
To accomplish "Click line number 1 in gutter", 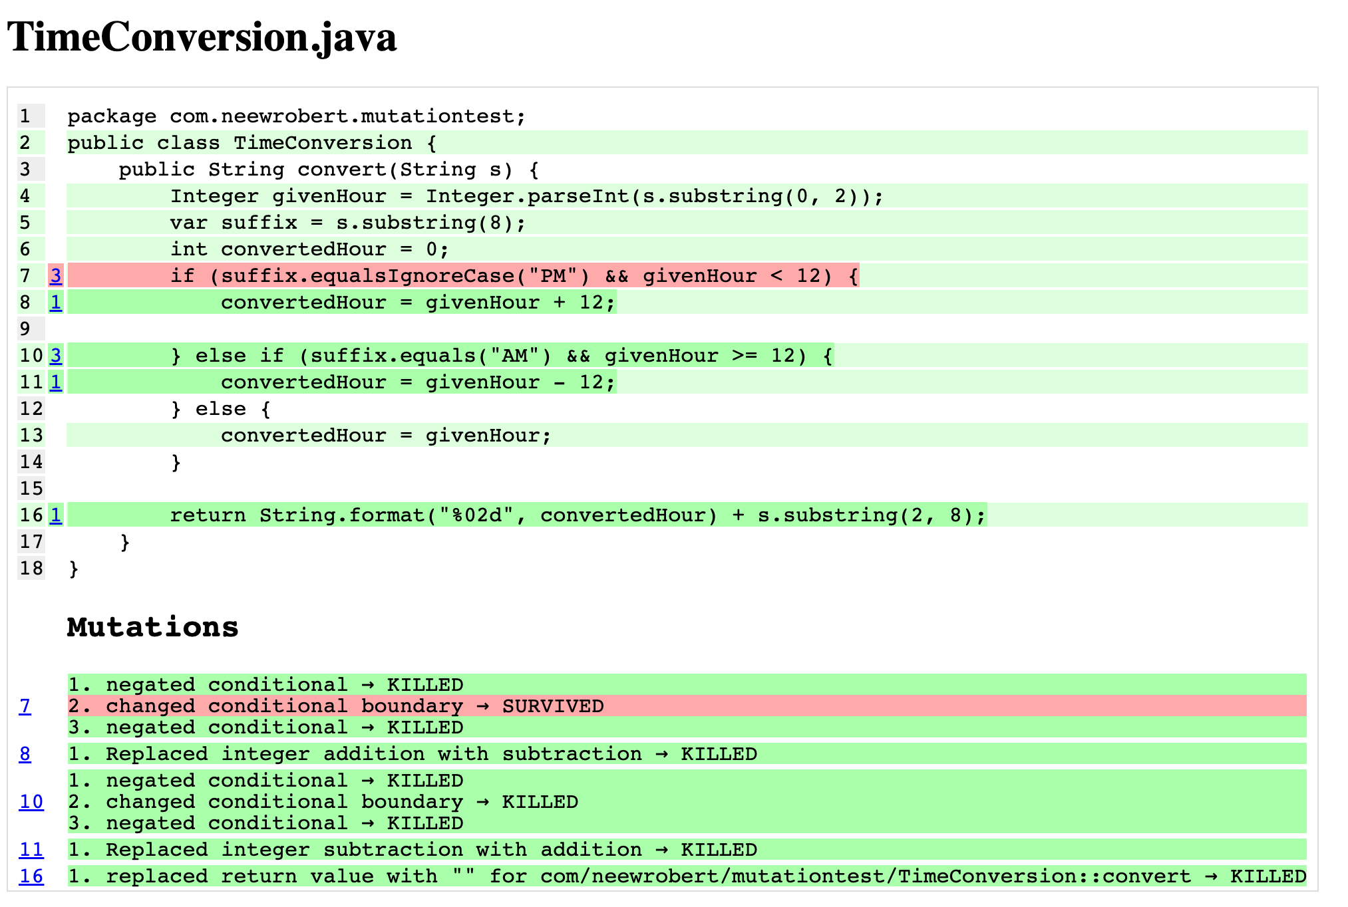I will point(25,116).
